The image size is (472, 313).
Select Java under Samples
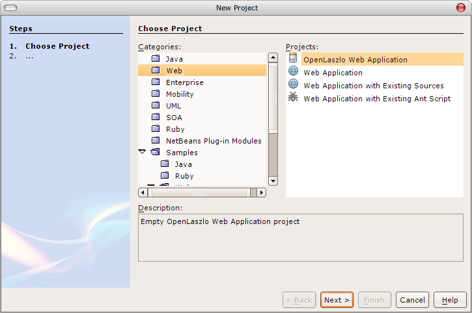click(x=184, y=164)
